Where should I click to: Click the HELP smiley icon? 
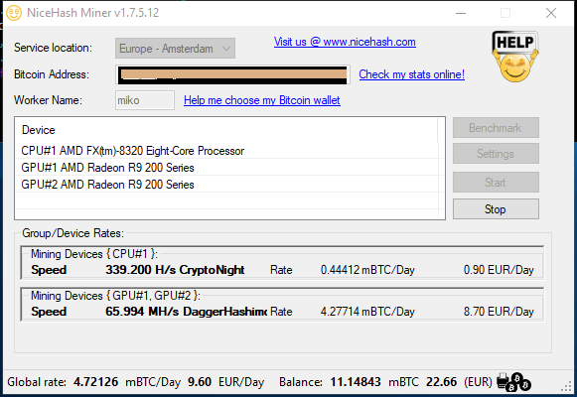coord(515,57)
